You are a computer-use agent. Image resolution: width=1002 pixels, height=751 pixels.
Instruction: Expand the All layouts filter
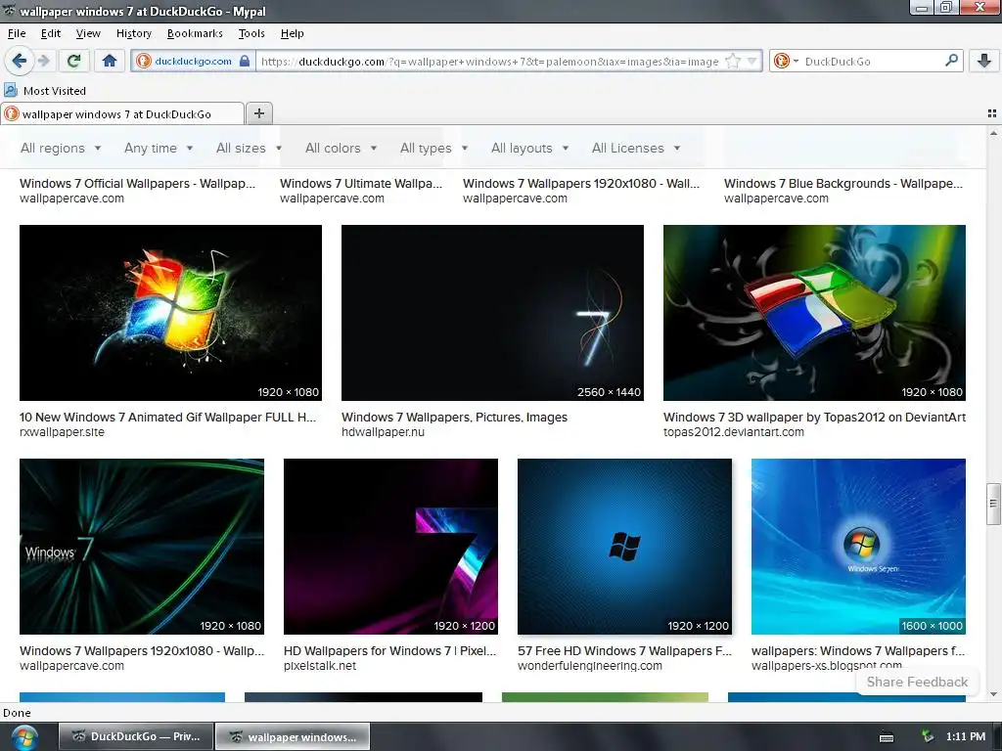coord(529,148)
